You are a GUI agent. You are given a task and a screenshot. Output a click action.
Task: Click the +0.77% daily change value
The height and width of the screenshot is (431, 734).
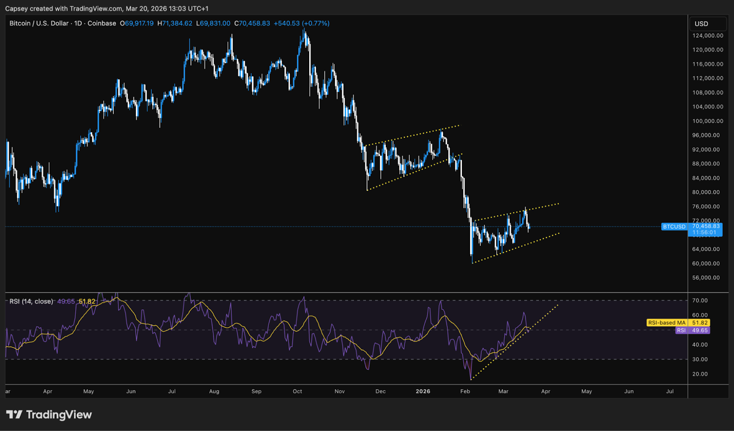pos(317,23)
